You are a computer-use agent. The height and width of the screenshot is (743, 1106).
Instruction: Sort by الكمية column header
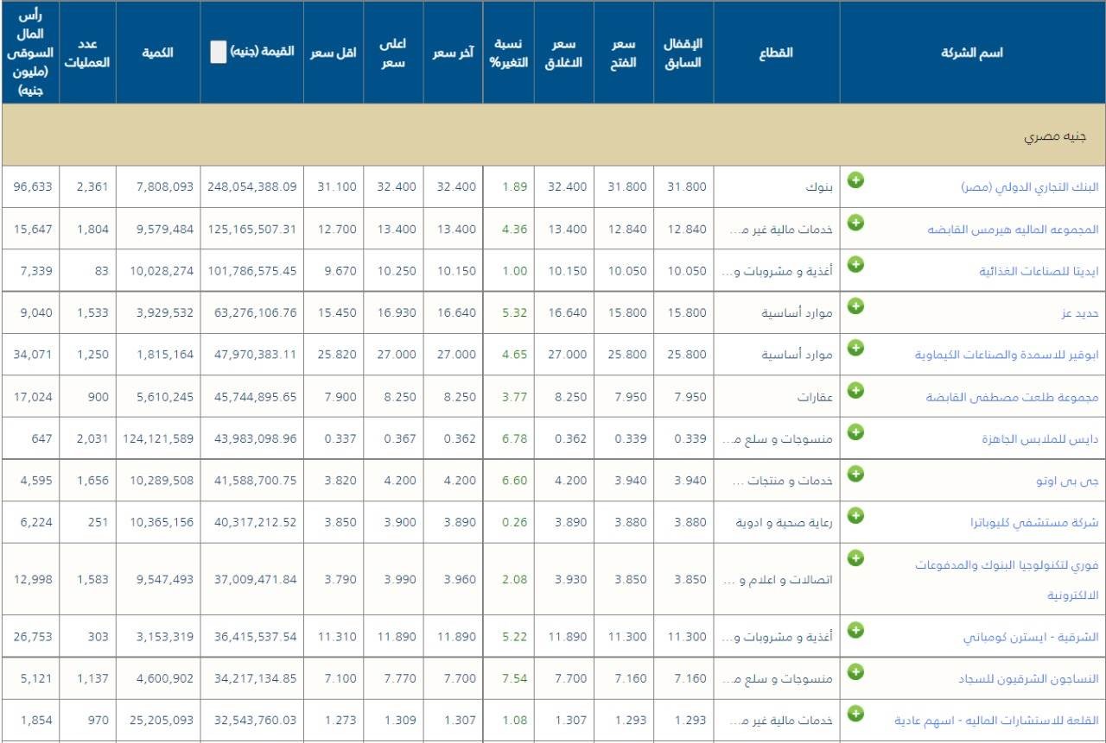click(x=158, y=53)
